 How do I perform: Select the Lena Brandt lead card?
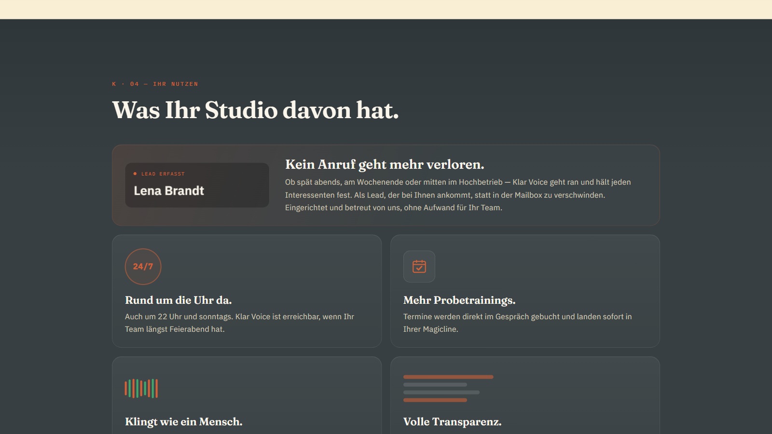(x=197, y=185)
